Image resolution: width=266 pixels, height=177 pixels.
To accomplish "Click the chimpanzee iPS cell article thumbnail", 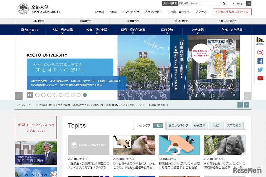I will (x=224, y=145).
